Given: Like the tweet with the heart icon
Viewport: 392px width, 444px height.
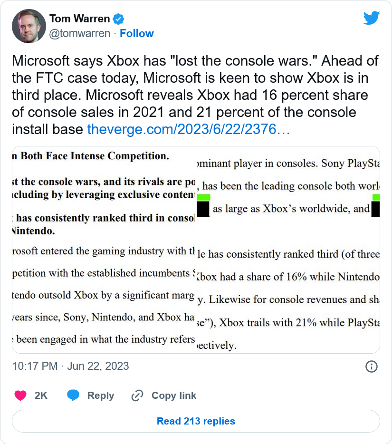Looking at the screenshot, I should point(20,396).
